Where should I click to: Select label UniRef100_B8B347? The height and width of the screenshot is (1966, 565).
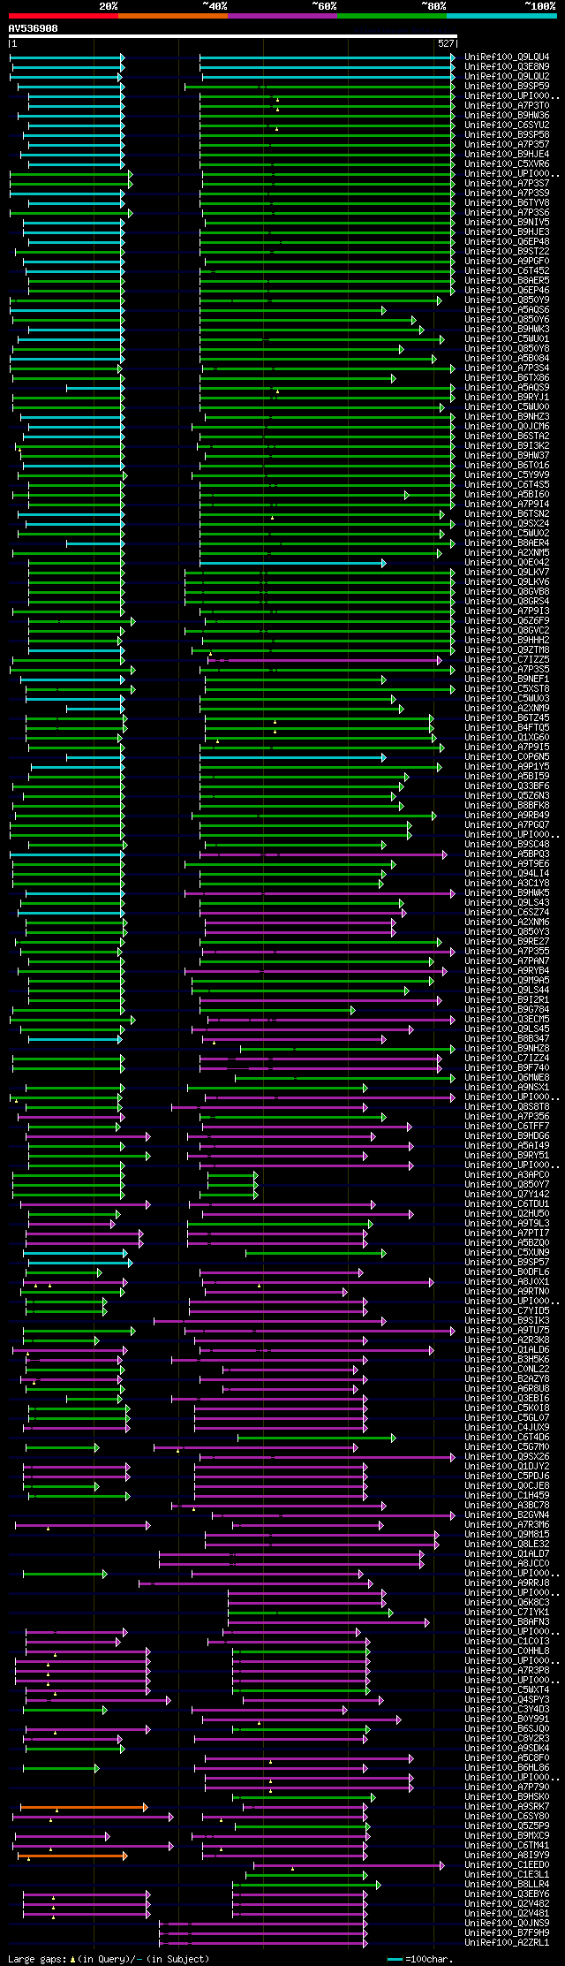pos(507,1039)
